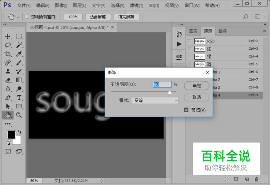
Task: Select the Rectangle shape tool
Action: click(x=19, y=106)
